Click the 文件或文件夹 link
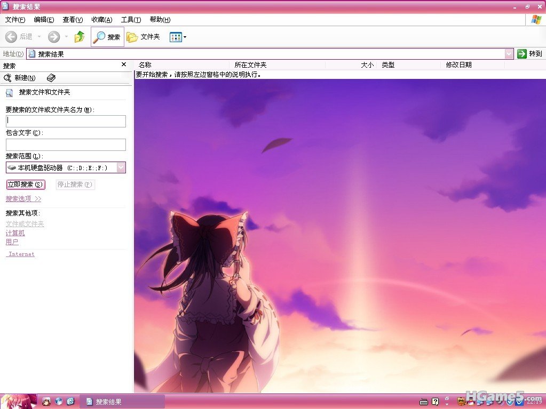546x409 pixels. click(x=25, y=223)
